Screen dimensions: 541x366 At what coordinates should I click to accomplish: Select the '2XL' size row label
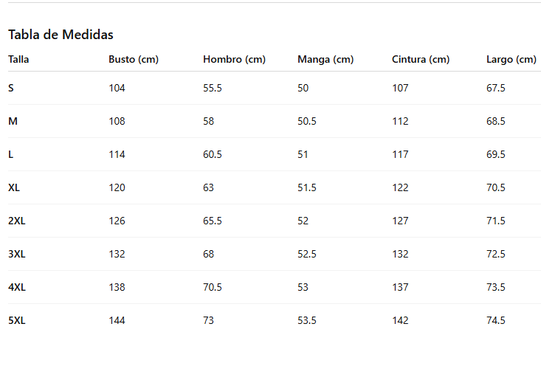(x=17, y=221)
